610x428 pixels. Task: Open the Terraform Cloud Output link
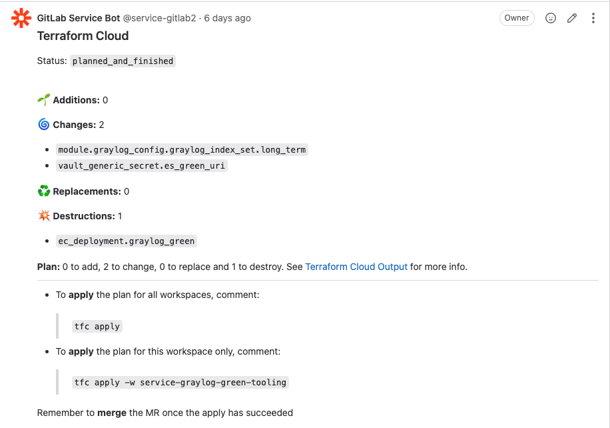[x=356, y=267]
